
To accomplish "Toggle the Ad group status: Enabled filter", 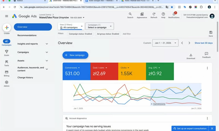I will pos(108,34).
